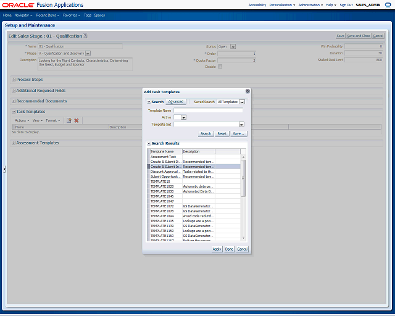The width and height of the screenshot is (395, 316).
Task: Open the Administration menu
Action: [x=310, y=5]
